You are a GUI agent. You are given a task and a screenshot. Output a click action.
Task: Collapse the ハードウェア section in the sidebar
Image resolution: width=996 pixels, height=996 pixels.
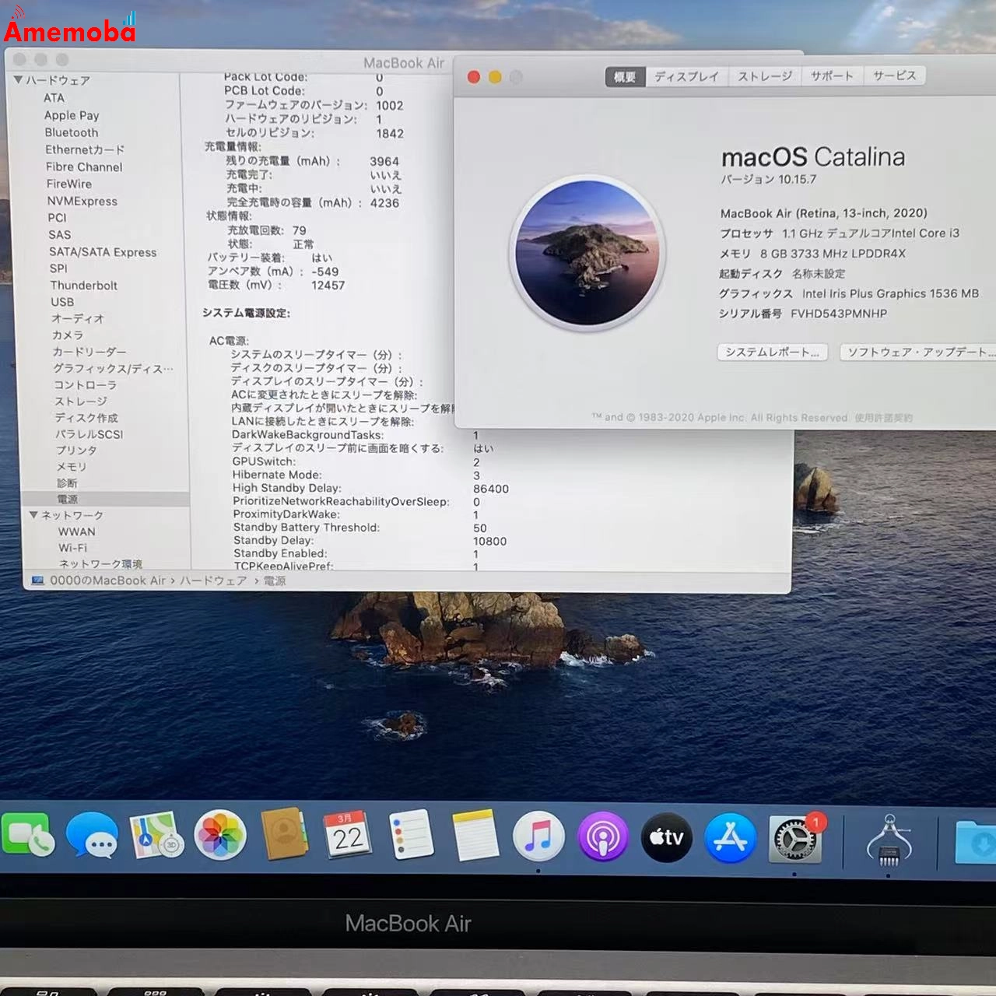click(x=17, y=79)
